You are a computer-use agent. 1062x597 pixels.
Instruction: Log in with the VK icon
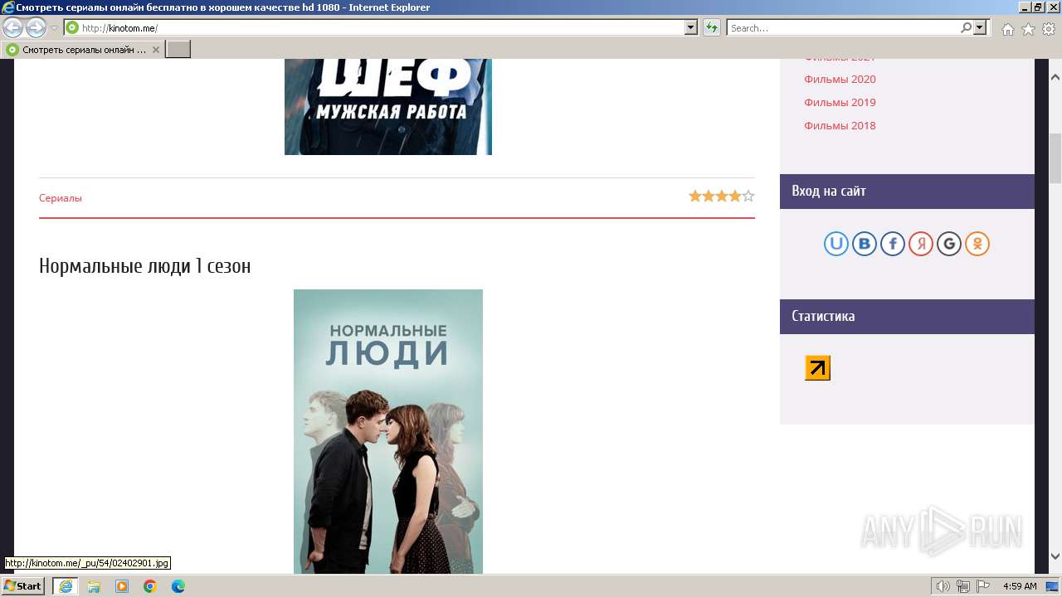pos(865,244)
